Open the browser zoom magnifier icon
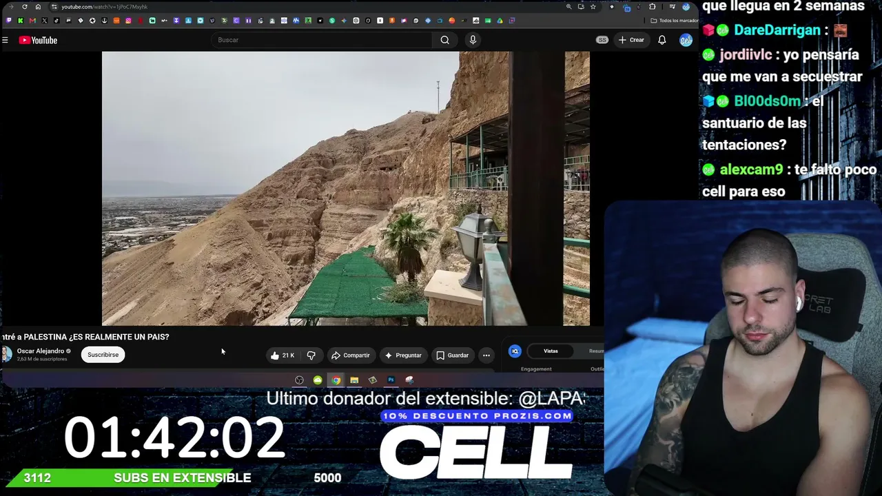Image resolution: width=882 pixels, height=496 pixels. point(568,7)
